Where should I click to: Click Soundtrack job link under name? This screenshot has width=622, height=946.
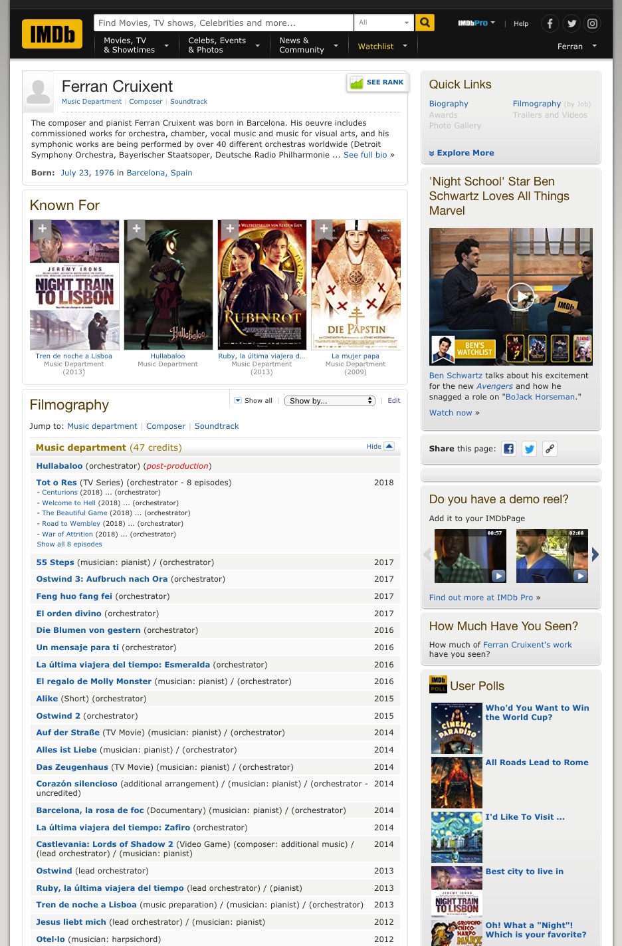coord(189,102)
